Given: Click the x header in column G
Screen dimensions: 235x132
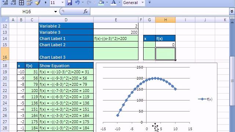Looking at the screenshot, I should pos(149,38).
